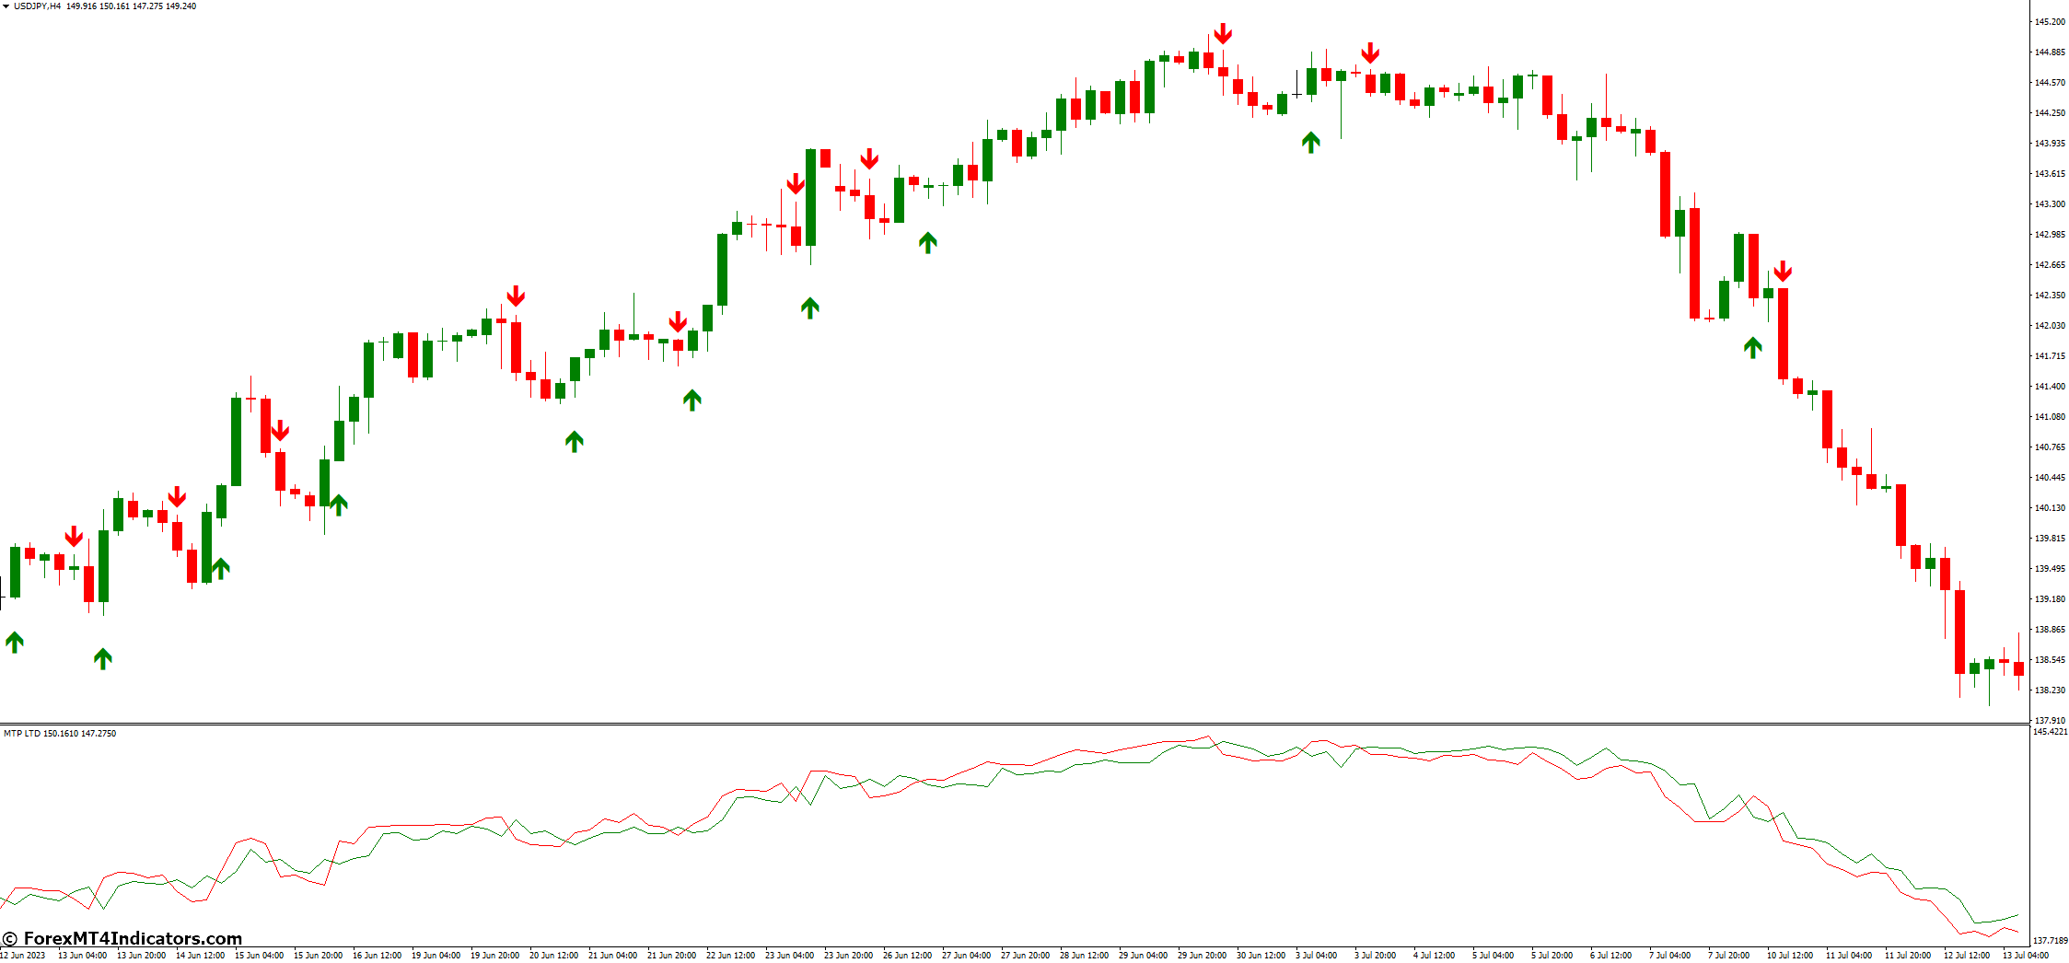The image size is (2069, 963).
Task: Click the 28 Jun 12:00 time label
Action: point(1084,955)
